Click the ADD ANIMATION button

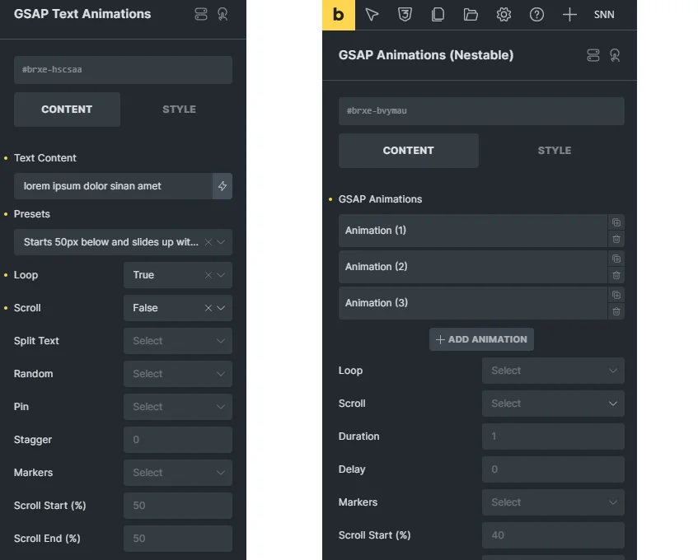click(481, 339)
